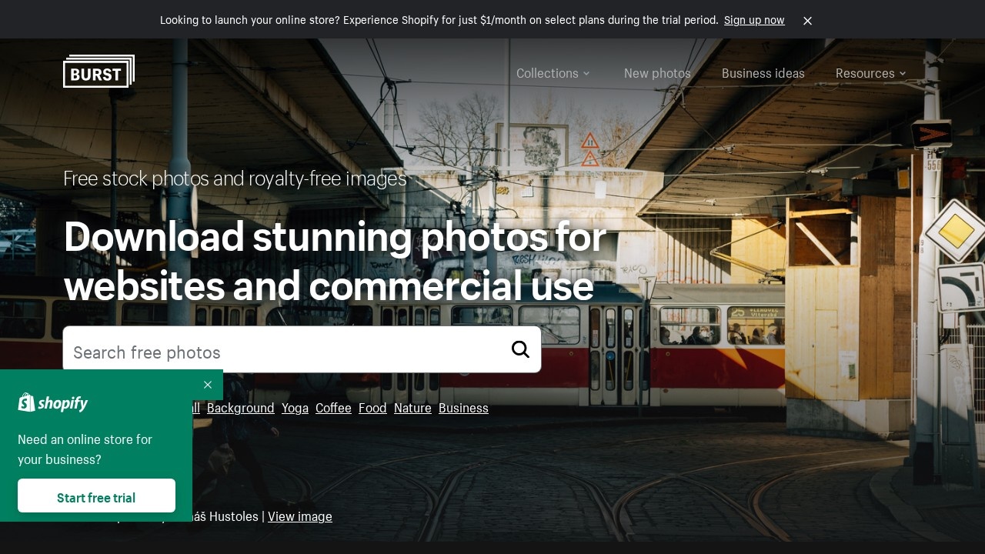The image size is (985, 554).
Task: Expand the Collections dropdown
Action: click(x=553, y=73)
